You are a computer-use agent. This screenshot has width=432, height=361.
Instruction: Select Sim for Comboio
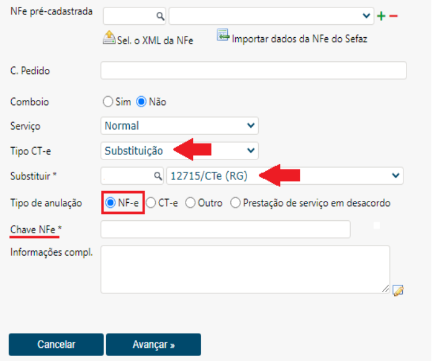[108, 102]
